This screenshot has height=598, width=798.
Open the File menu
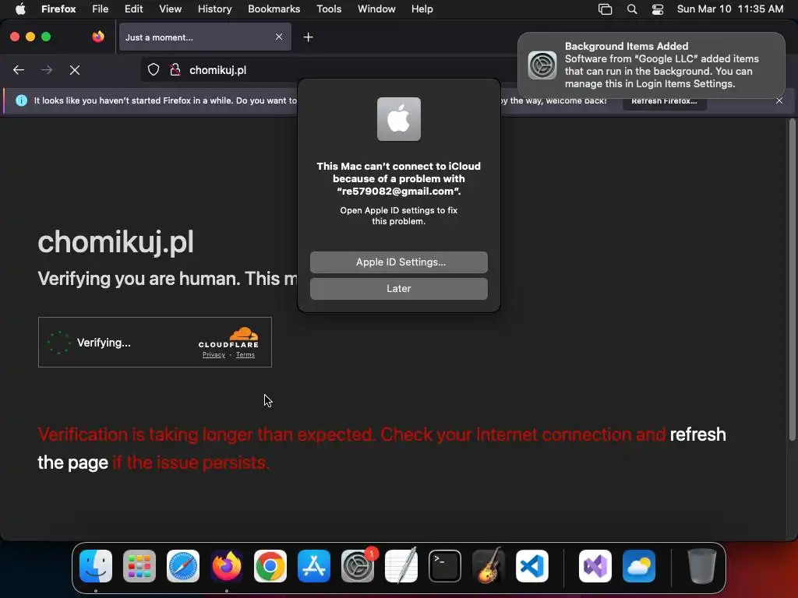[x=101, y=9]
